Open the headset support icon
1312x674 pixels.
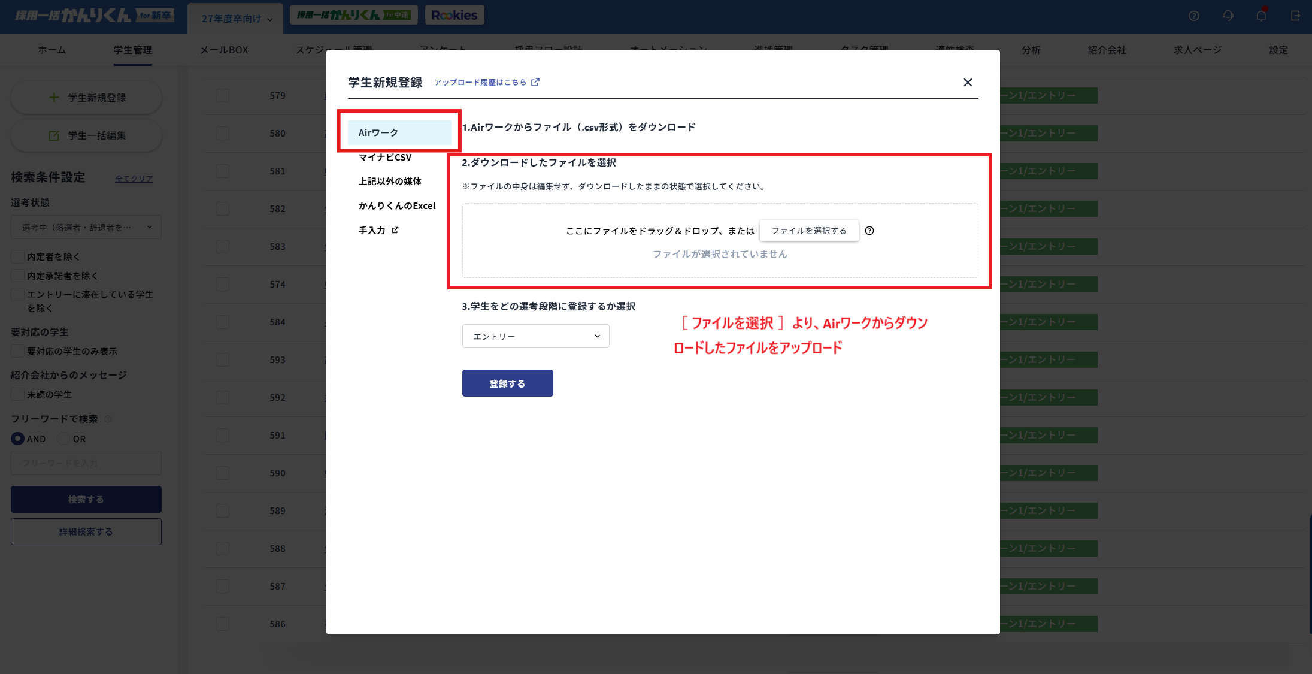[x=1228, y=16]
